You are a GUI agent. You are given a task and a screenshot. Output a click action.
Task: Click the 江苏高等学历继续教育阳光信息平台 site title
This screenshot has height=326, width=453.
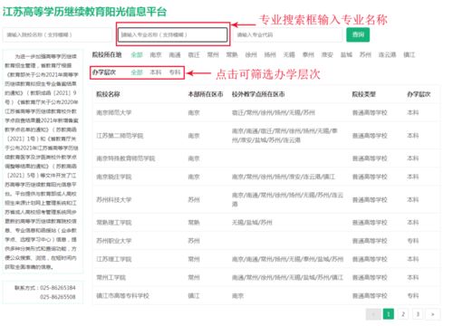click(x=84, y=12)
